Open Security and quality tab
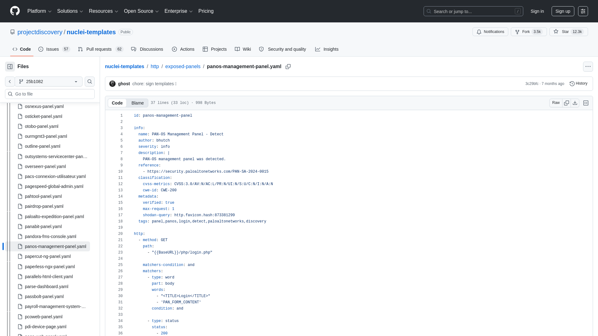 [x=282, y=49]
